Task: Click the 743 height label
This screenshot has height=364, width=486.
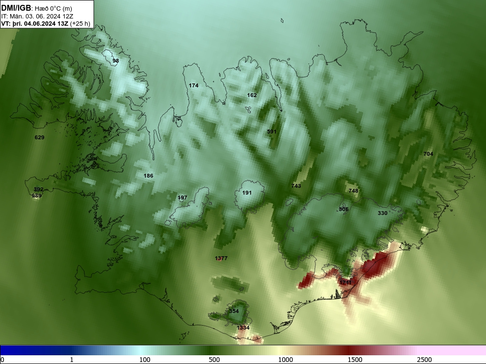Action: [296, 186]
